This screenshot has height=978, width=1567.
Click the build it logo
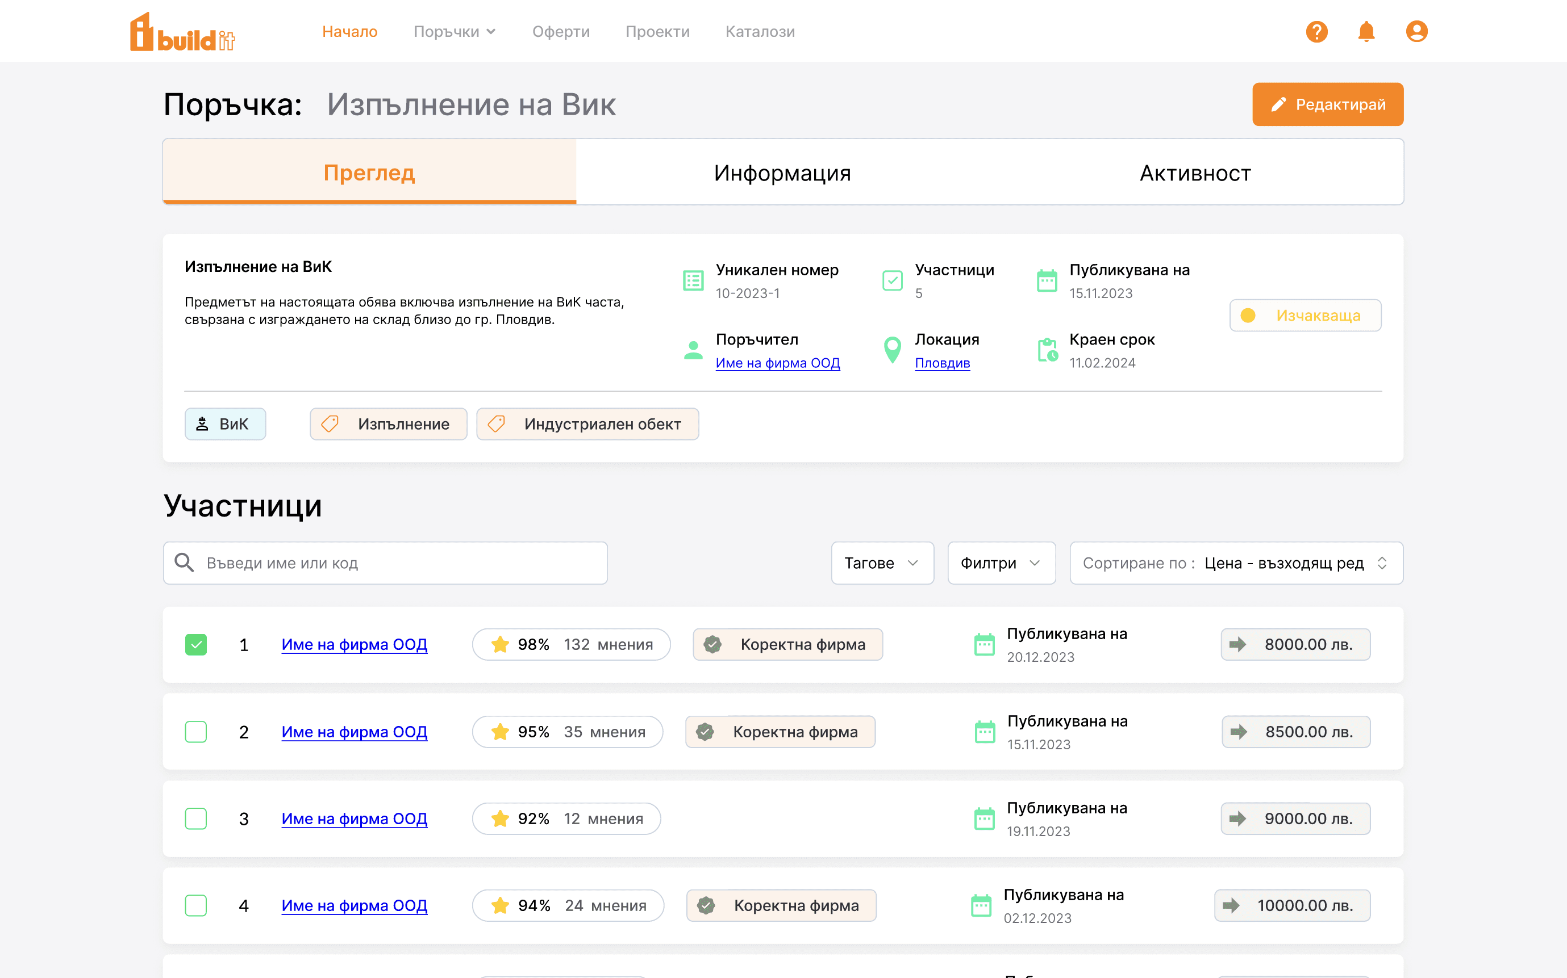(182, 32)
